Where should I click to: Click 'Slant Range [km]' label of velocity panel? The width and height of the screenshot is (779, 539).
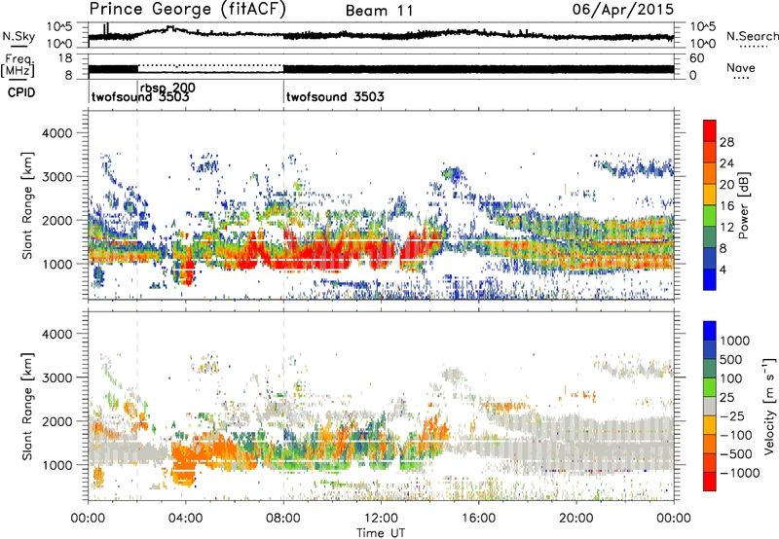tap(27, 406)
